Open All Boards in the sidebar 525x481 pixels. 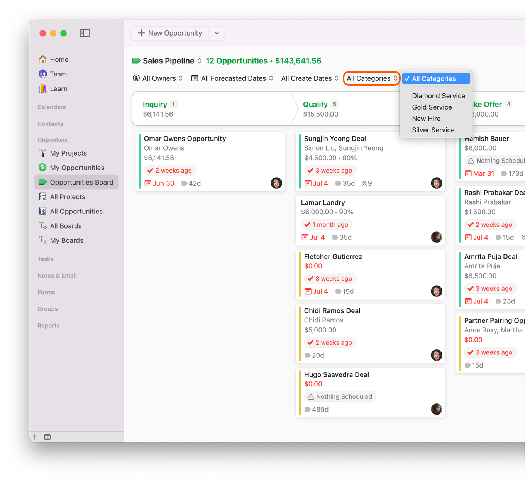click(x=66, y=226)
